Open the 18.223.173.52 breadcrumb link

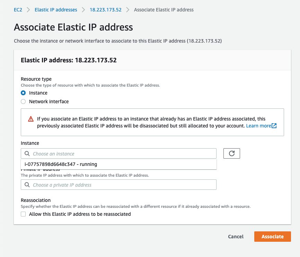tap(105, 10)
